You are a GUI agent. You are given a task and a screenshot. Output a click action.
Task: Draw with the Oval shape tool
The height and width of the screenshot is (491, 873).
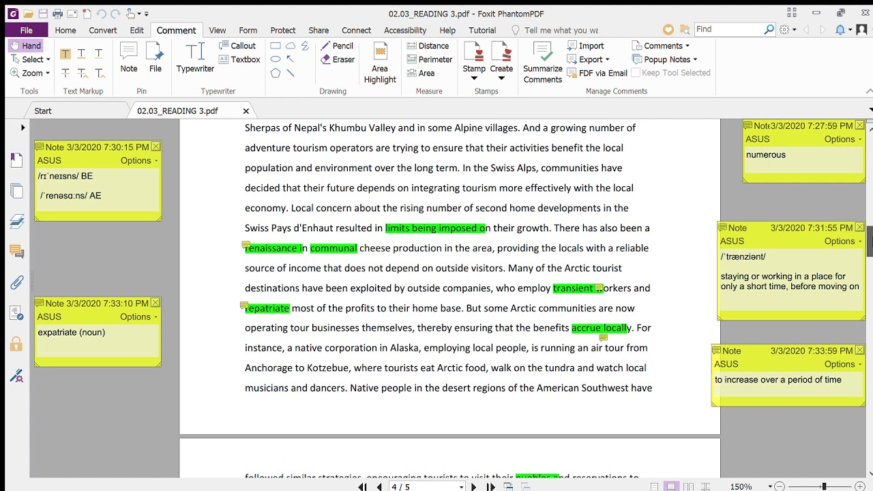[276, 59]
